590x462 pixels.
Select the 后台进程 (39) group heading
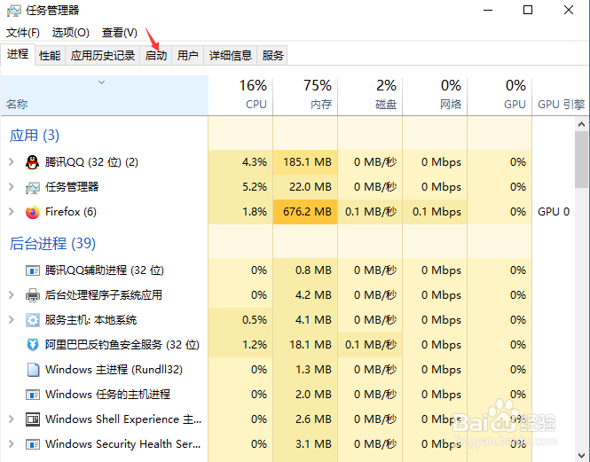click(52, 244)
